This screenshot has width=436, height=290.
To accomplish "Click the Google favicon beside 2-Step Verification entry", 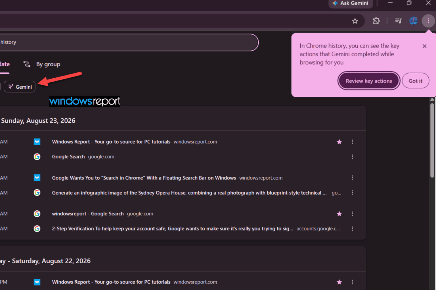I will point(37,229).
